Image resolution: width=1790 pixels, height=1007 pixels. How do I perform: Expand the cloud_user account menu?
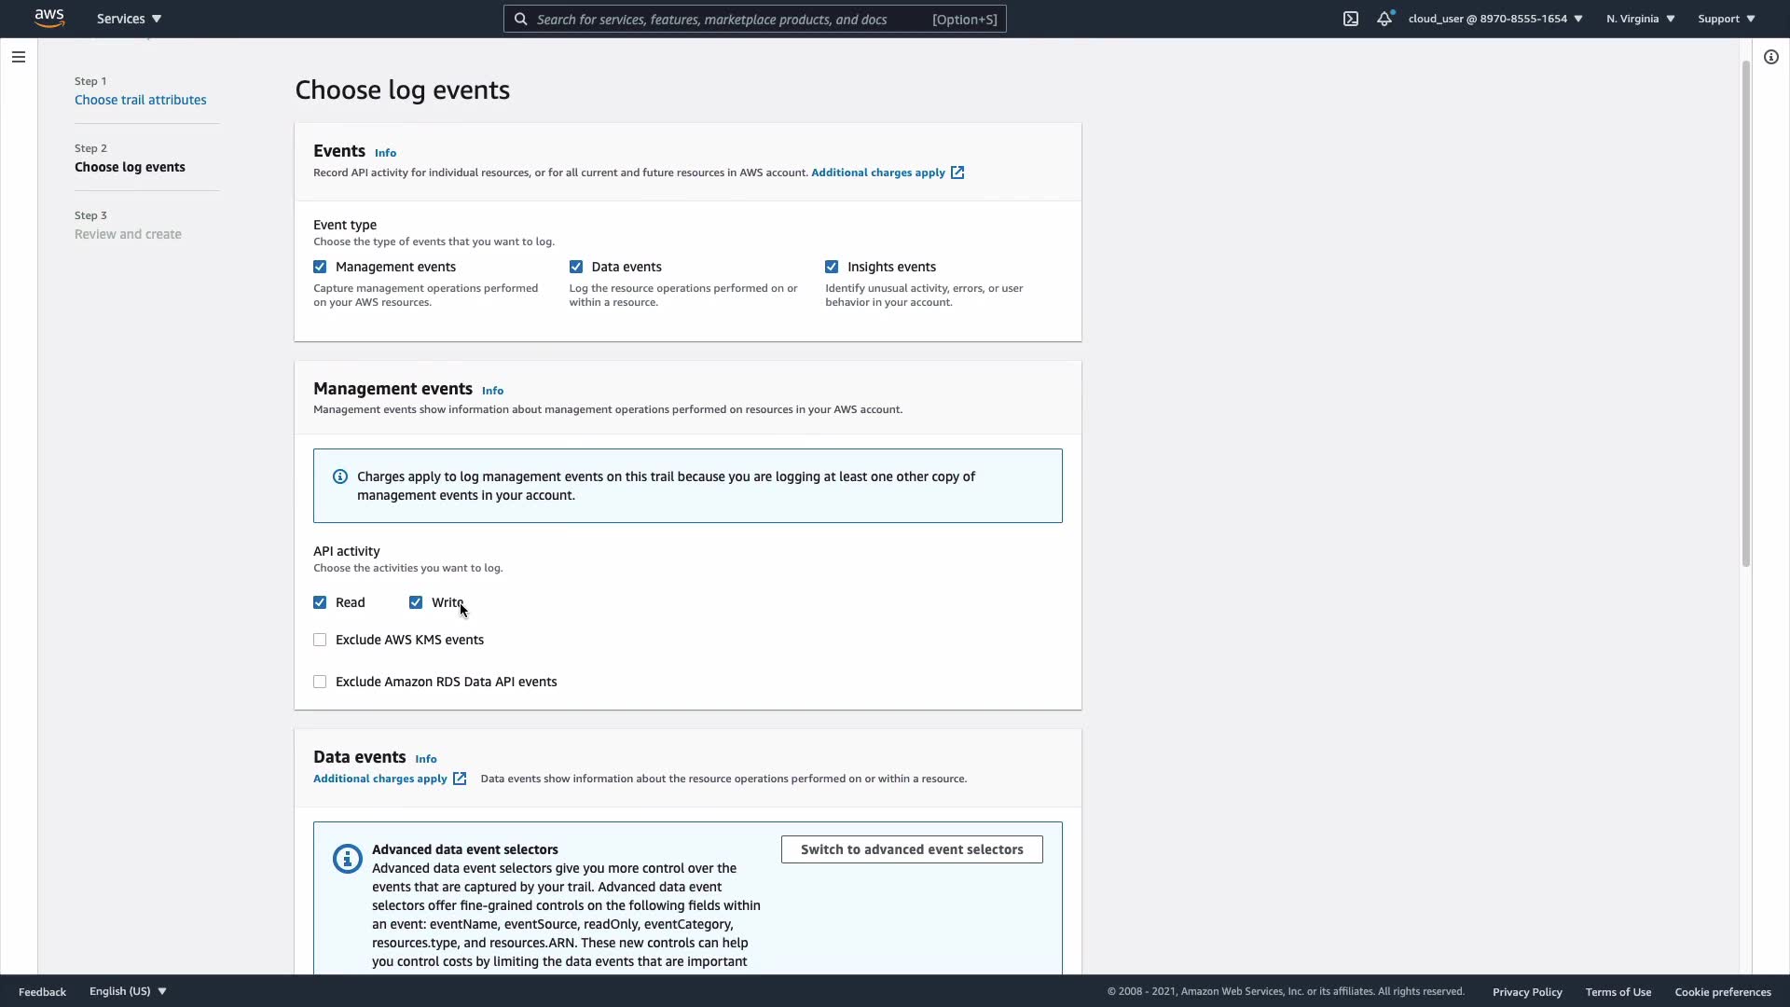pos(1494,19)
